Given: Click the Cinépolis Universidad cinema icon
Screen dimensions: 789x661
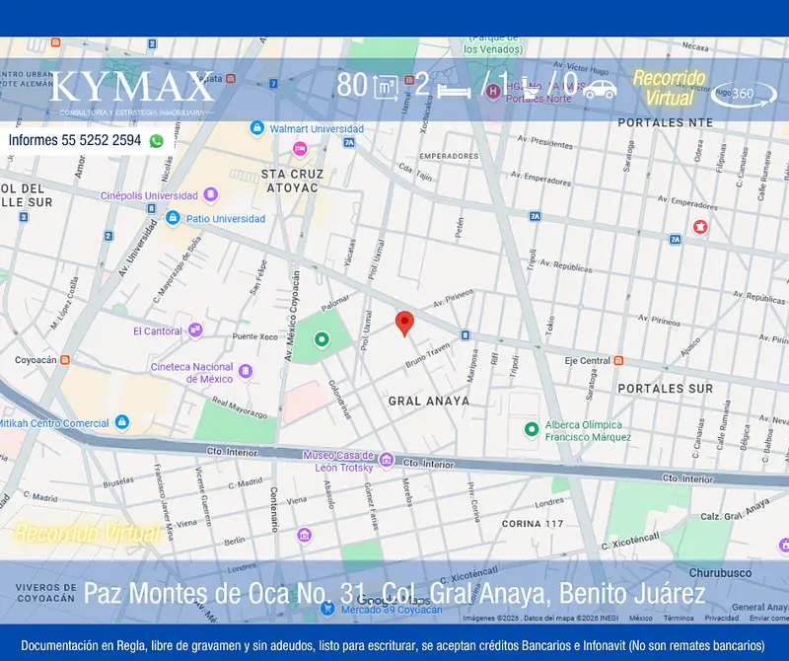Looking at the screenshot, I should coord(210,194).
